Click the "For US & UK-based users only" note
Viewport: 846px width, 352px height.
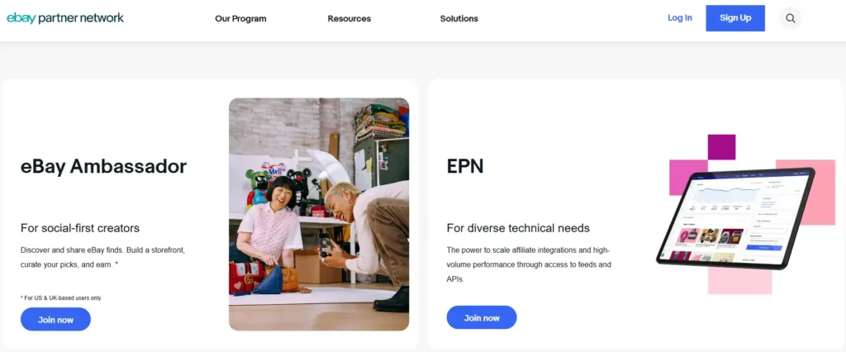[x=61, y=298]
